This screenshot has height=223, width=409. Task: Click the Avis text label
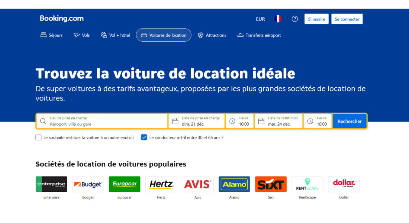197,197
